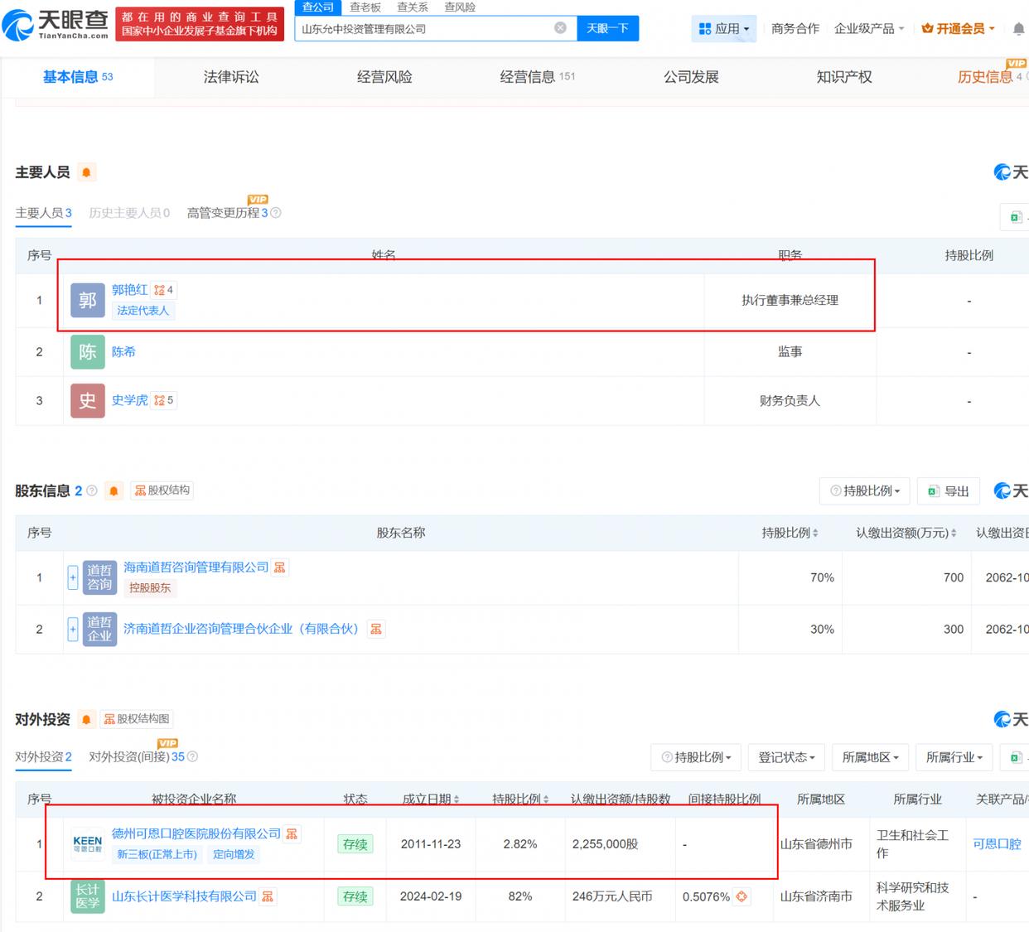Sort by 持股比例 column in shareholder table
Screen dimensions: 1029x932
pos(790,533)
